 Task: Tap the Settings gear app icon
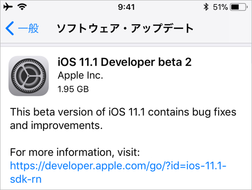(x=29, y=76)
